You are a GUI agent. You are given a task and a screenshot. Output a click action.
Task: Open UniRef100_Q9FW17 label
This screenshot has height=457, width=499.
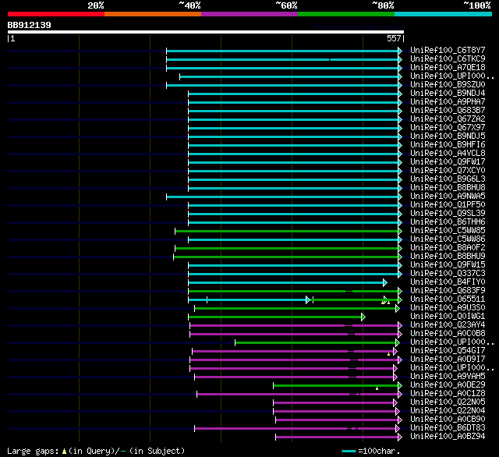point(448,162)
